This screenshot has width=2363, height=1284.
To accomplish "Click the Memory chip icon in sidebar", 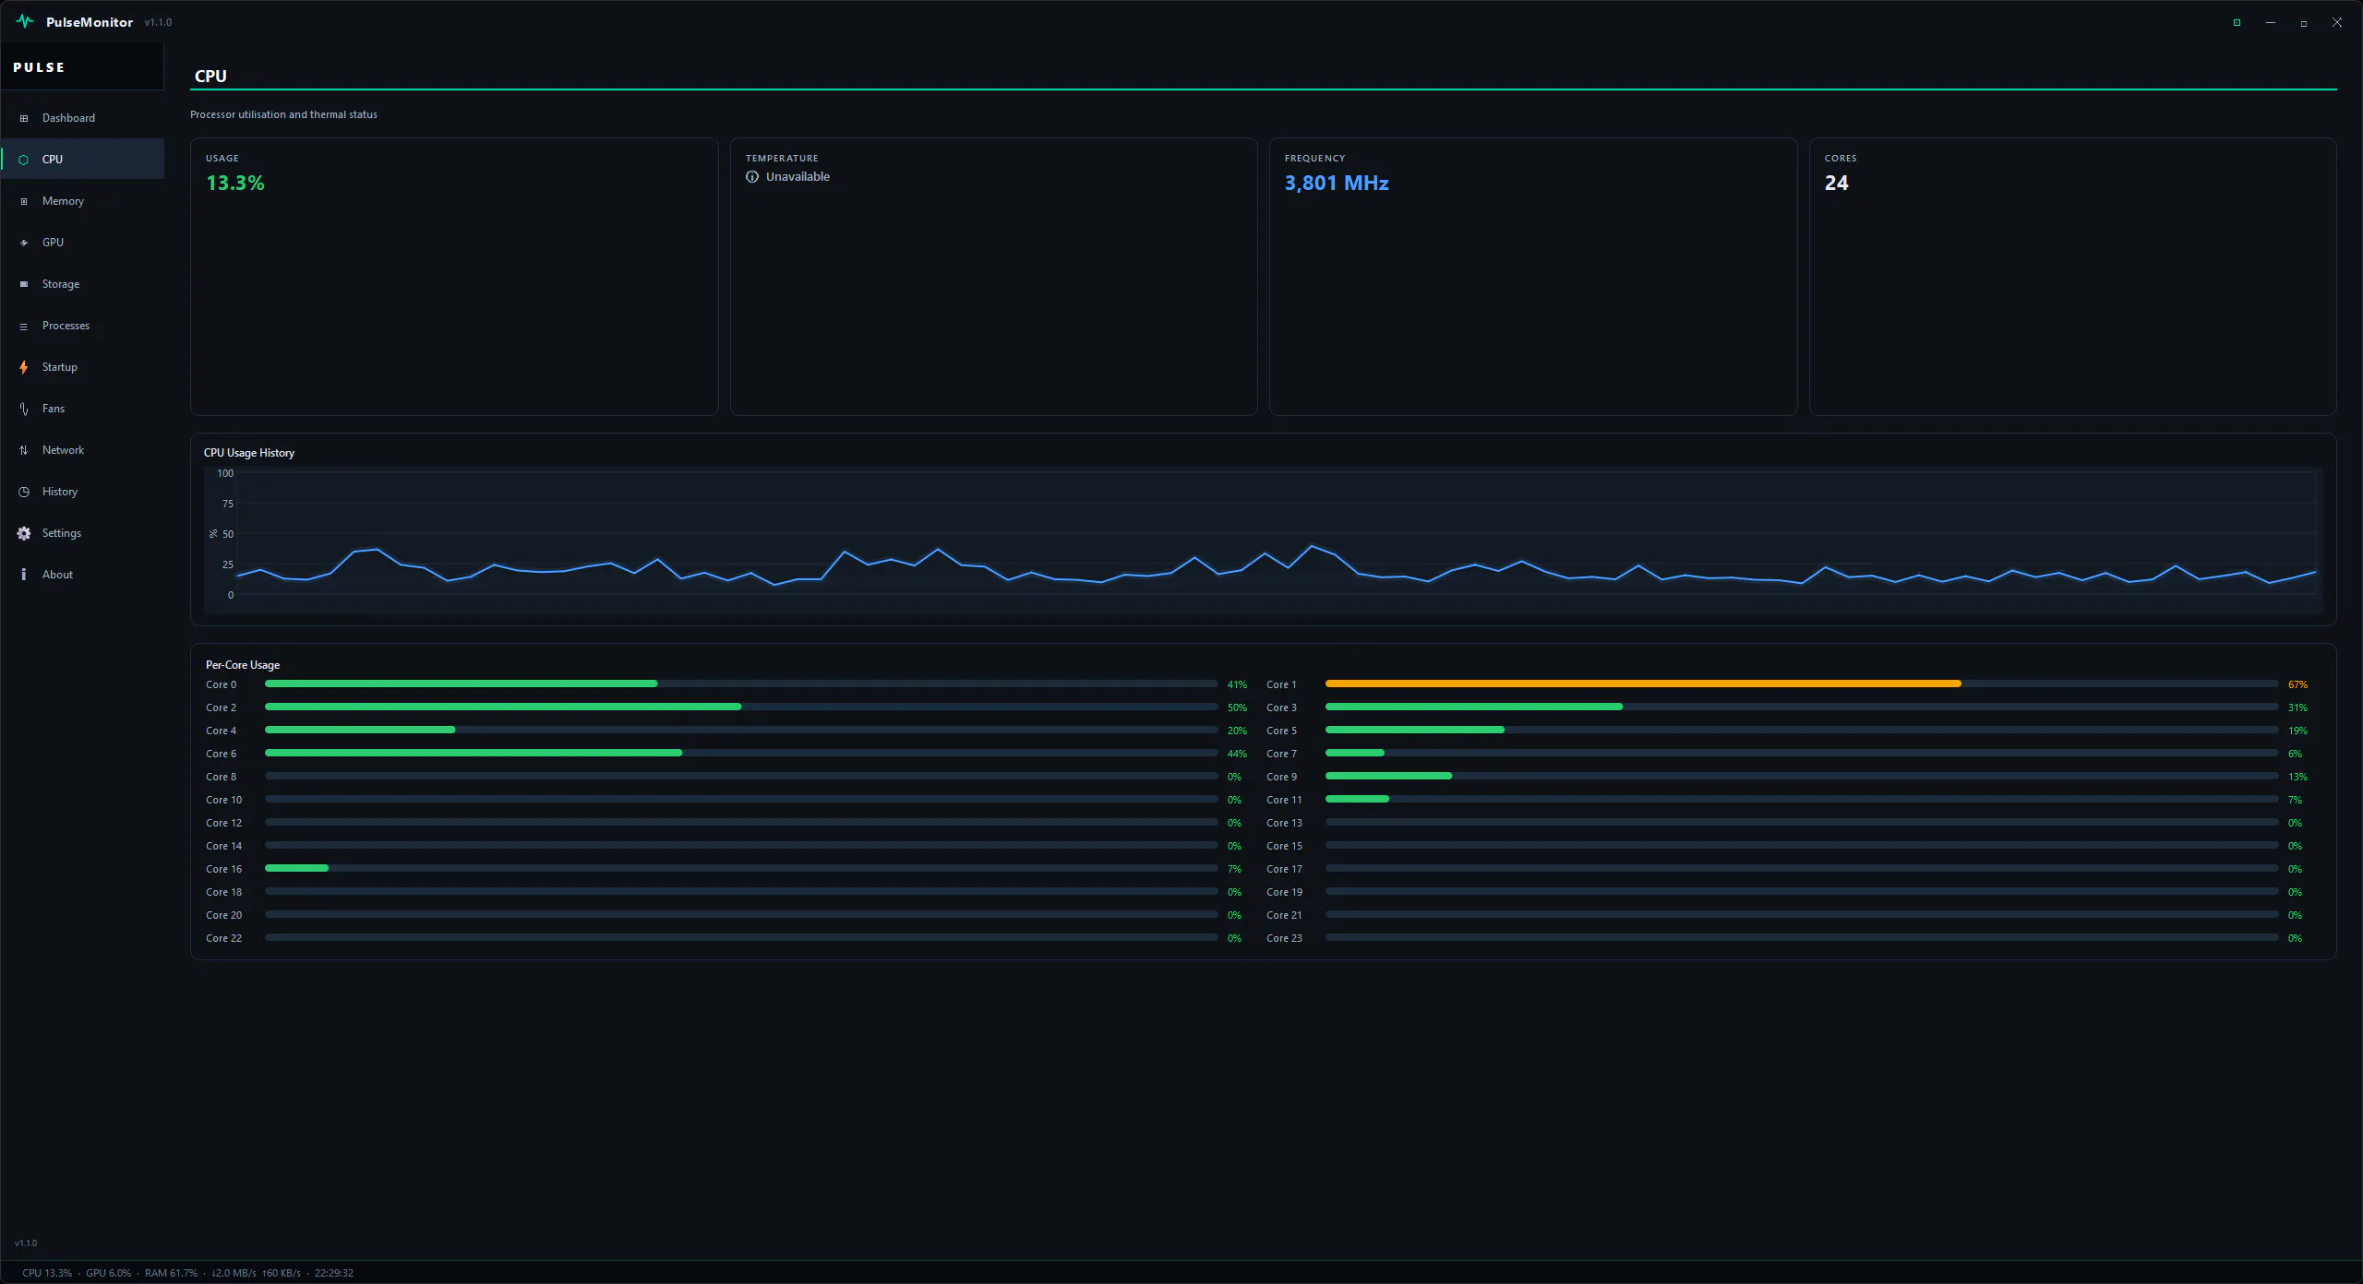I will [x=24, y=201].
